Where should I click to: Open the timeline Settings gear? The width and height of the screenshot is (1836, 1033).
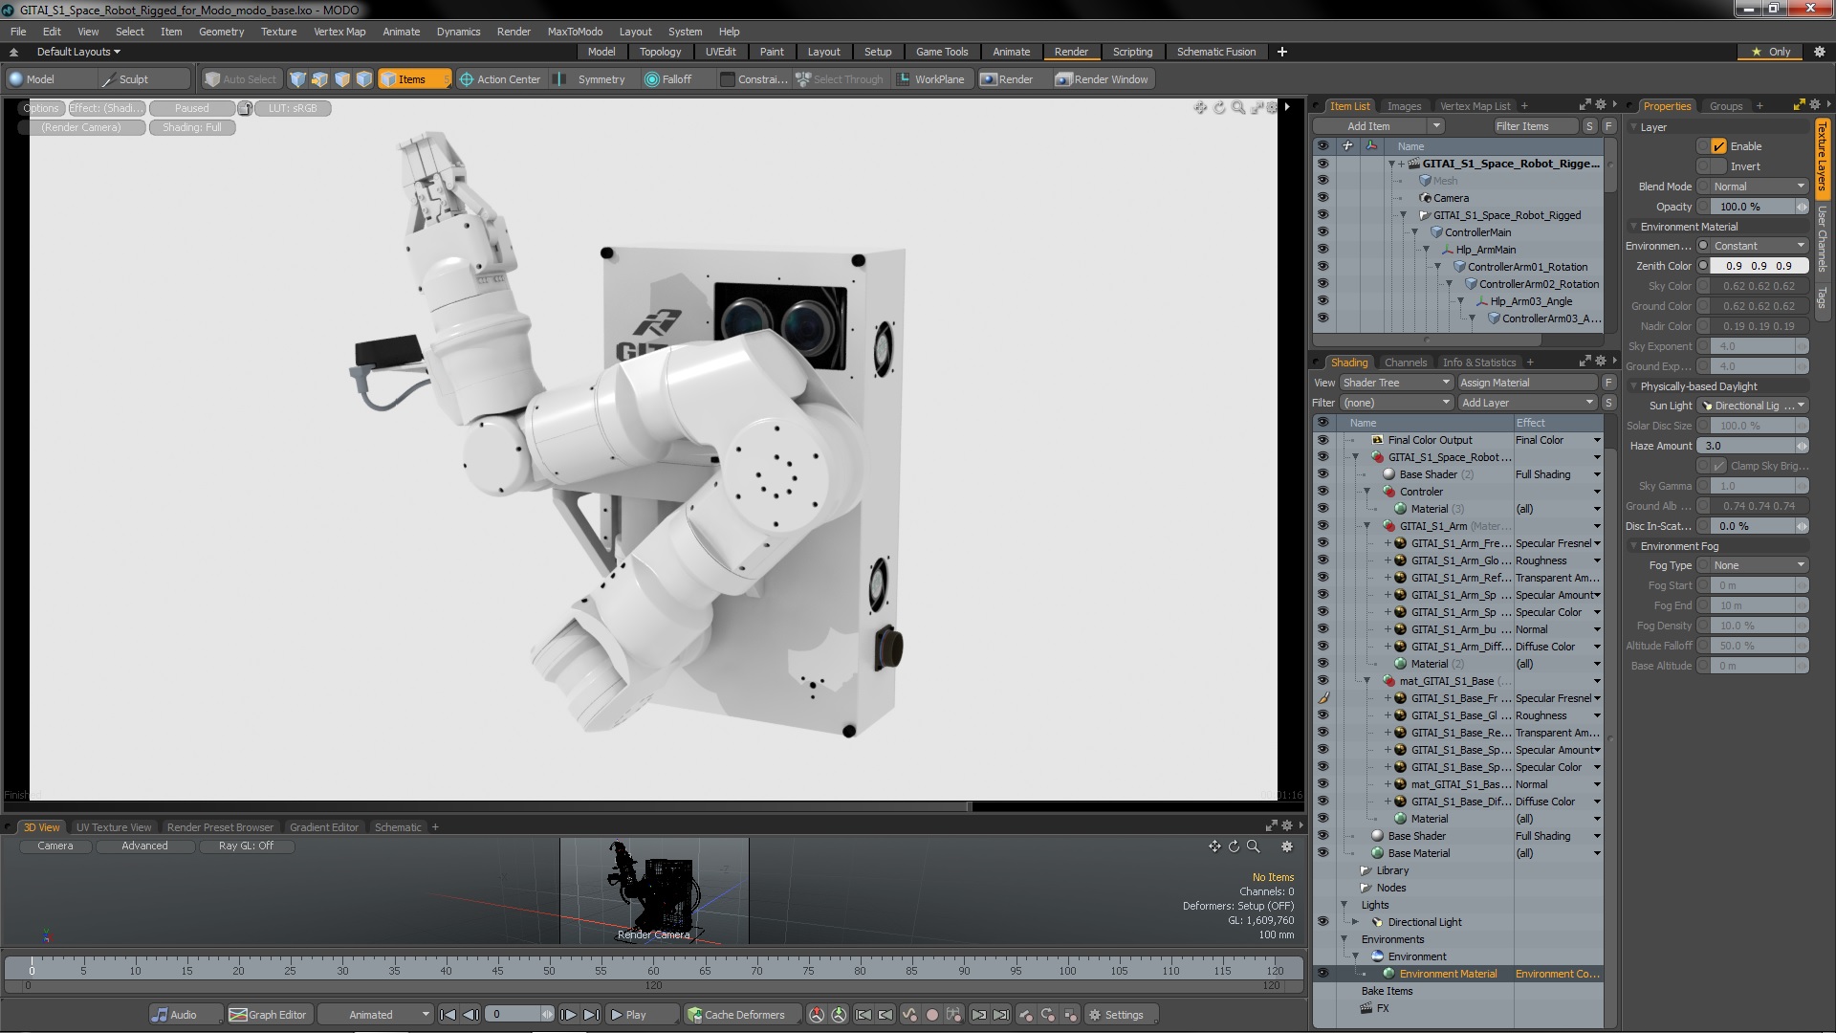tap(1096, 1015)
